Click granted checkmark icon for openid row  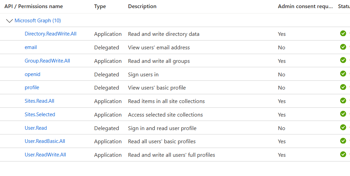pos(343,74)
